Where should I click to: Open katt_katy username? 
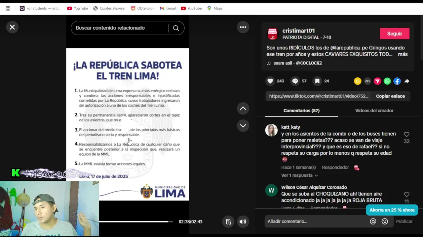(290, 127)
